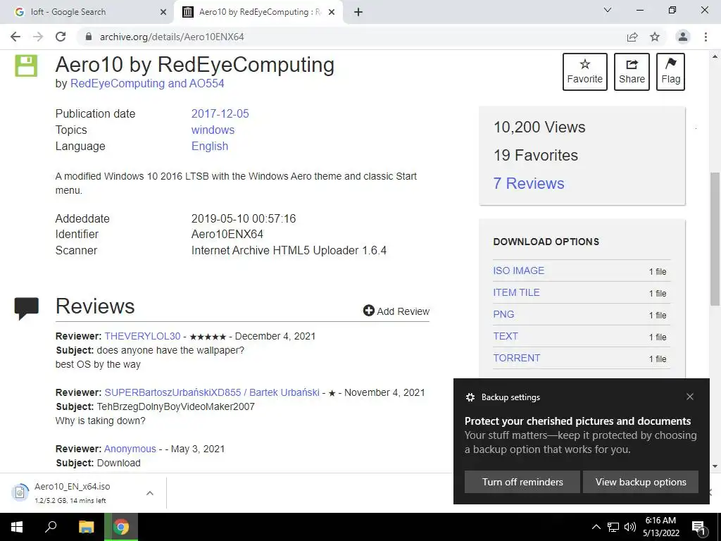Reload the archive.org page
Viewport: 721px width, 541px height.
(x=61, y=37)
